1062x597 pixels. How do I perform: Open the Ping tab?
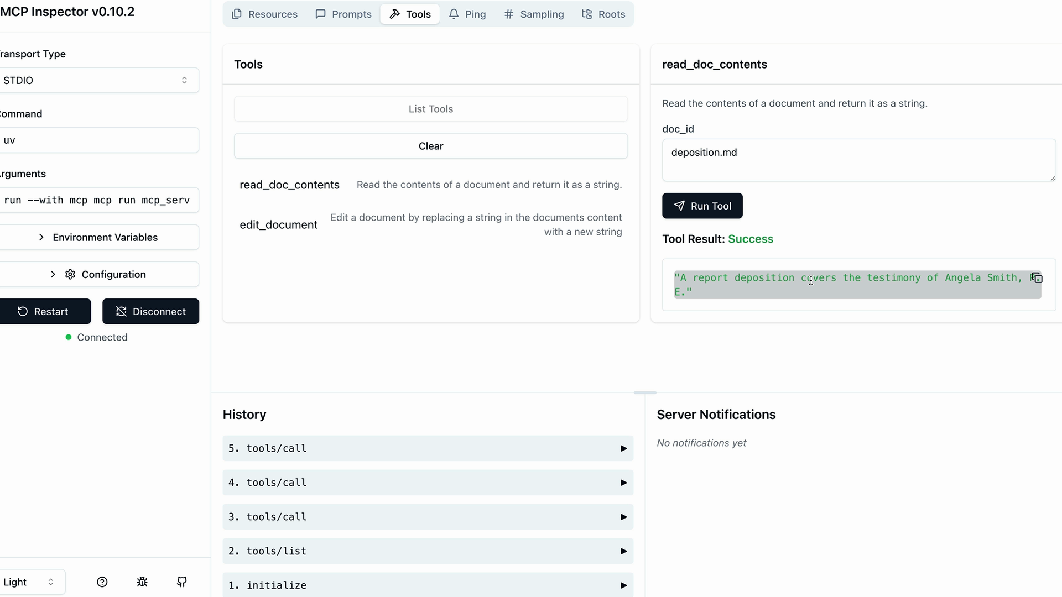click(x=467, y=14)
